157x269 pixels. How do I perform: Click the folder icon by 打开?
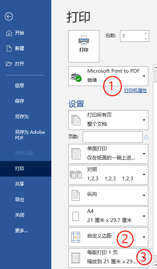[9, 64]
